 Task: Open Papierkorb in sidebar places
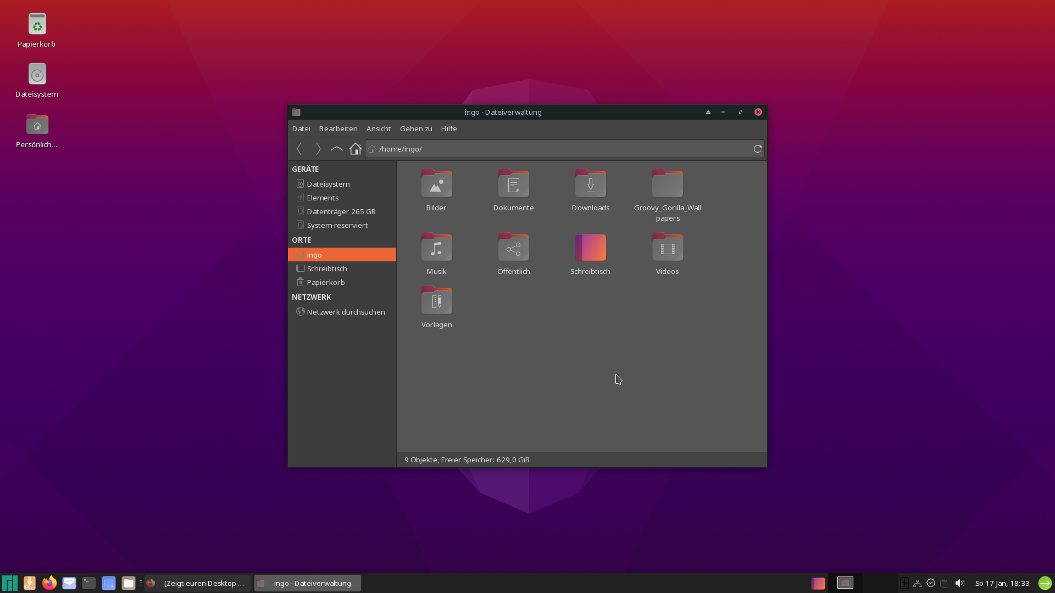(x=325, y=282)
